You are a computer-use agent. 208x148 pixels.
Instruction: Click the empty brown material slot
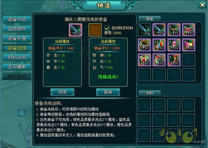95,30
